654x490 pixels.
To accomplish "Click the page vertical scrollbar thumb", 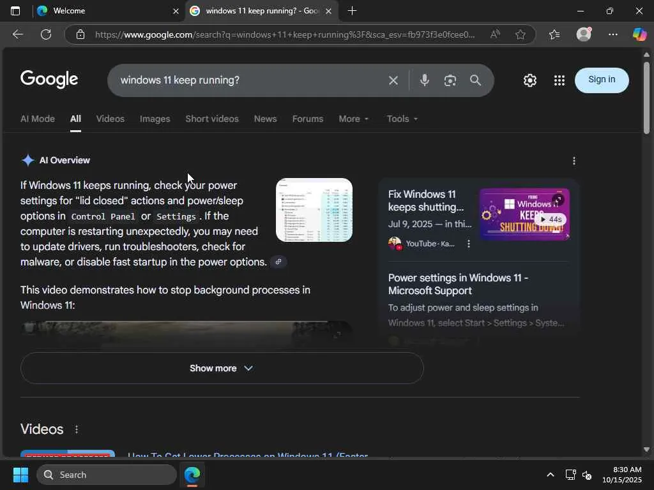I will [646, 98].
